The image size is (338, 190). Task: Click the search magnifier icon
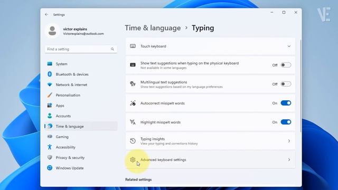(112, 49)
